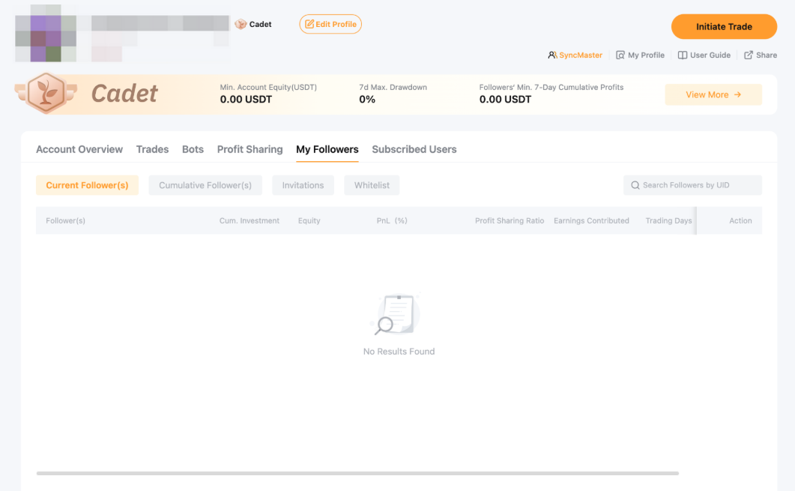Screen dimensions: 795x491
Task: Switch to the Account Overview tab
Action: pyautogui.click(x=79, y=149)
